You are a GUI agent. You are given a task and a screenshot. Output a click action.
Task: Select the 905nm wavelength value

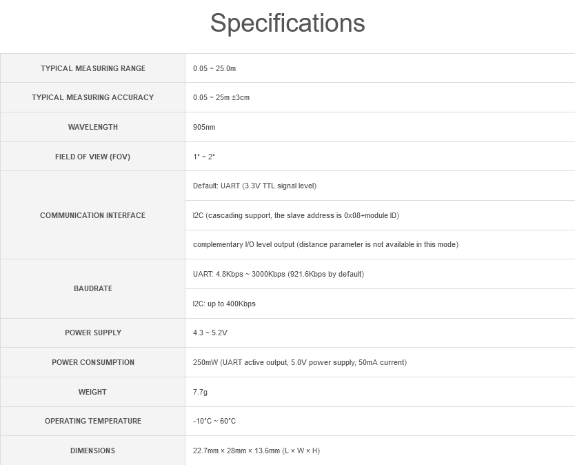(x=204, y=127)
